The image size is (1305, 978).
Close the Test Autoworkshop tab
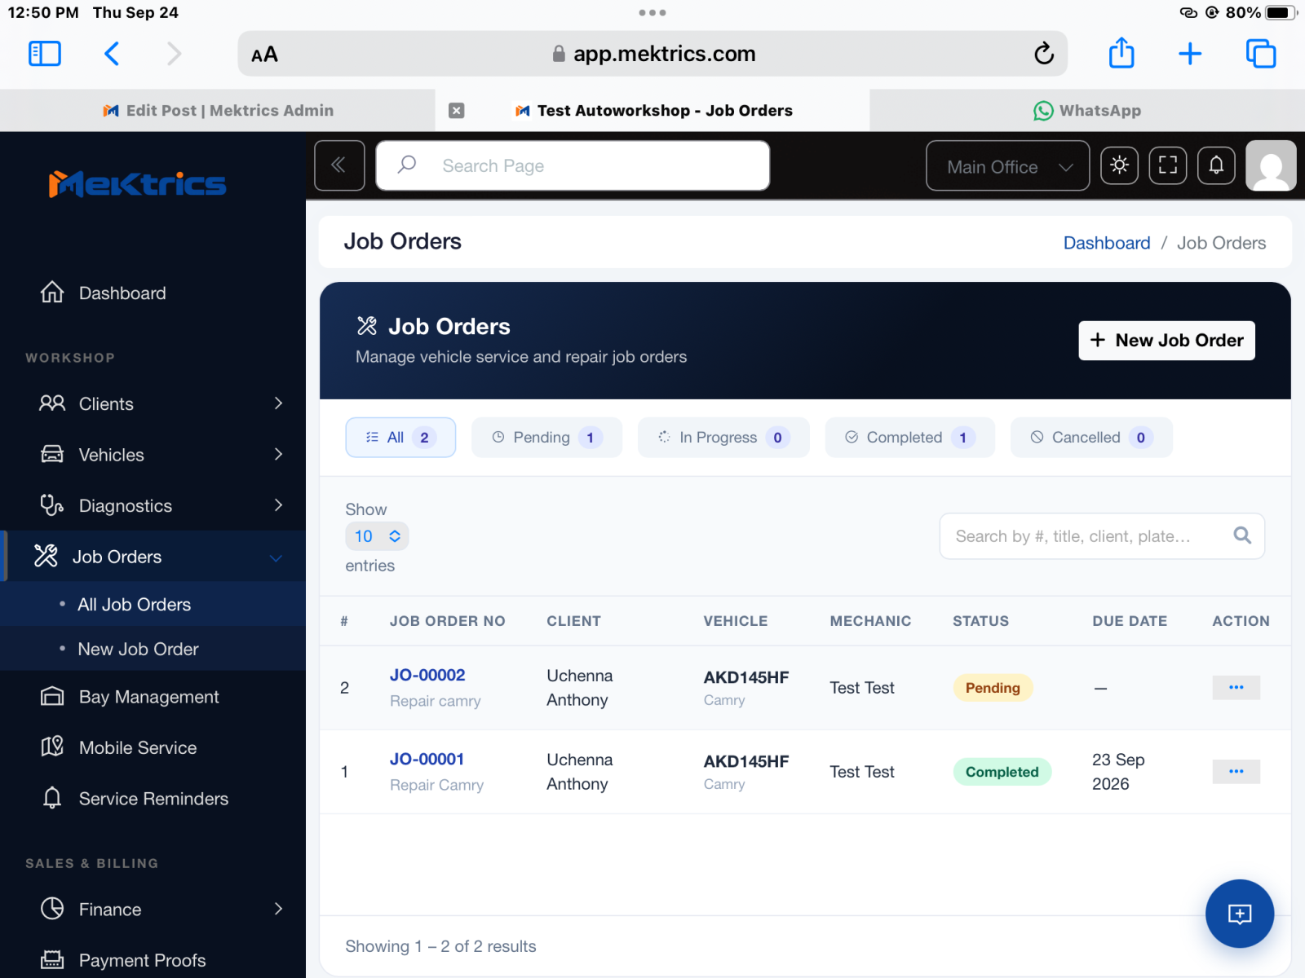457,110
